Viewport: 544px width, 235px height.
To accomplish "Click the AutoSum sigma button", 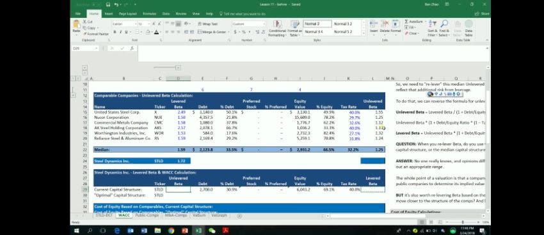I will pos(413,22).
